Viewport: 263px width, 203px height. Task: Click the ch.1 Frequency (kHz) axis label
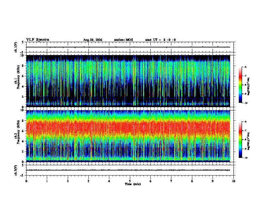[18, 81]
